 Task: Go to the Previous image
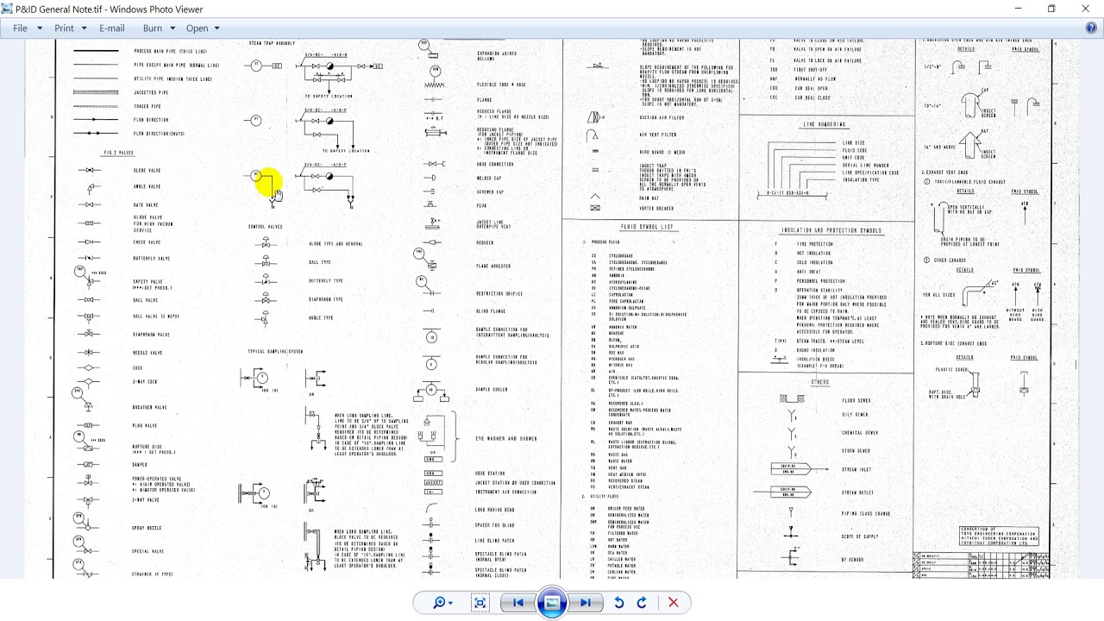point(518,603)
